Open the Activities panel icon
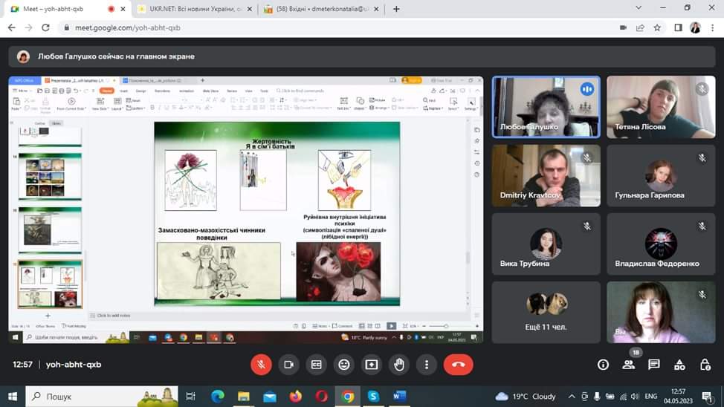The image size is (724, 407). [x=679, y=365]
